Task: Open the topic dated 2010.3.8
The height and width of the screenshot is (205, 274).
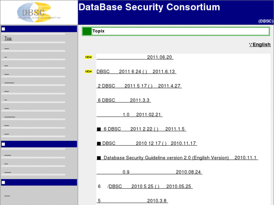Action: (132, 201)
